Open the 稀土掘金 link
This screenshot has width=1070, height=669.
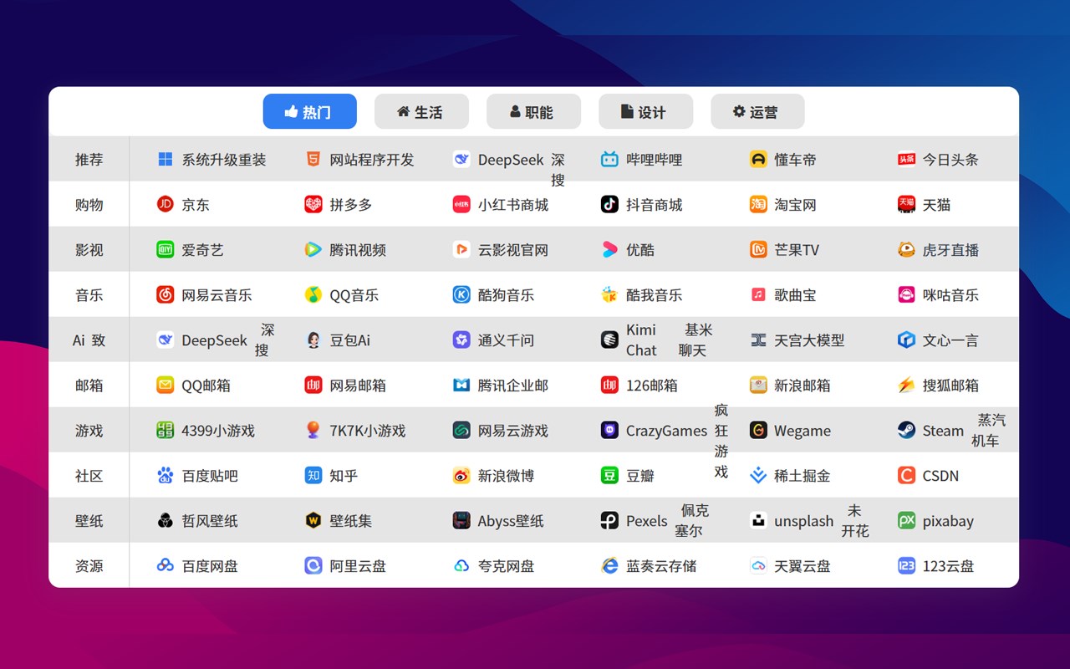[802, 475]
